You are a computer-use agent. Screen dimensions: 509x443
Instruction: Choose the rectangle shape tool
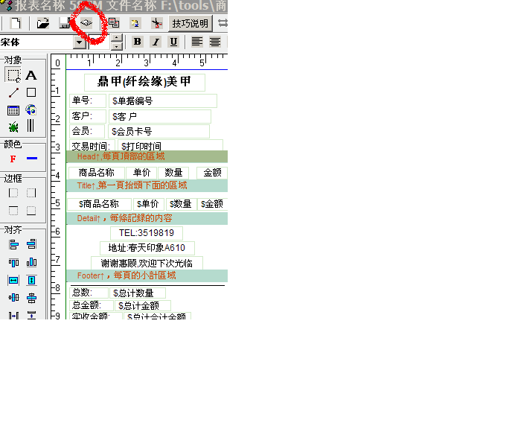tap(31, 93)
